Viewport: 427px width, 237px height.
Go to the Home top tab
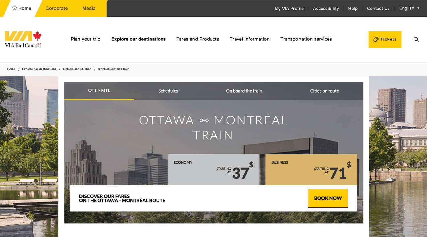[x=22, y=8]
